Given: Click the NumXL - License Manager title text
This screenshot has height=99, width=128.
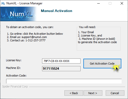Looking at the screenshot, I should click(24, 3).
